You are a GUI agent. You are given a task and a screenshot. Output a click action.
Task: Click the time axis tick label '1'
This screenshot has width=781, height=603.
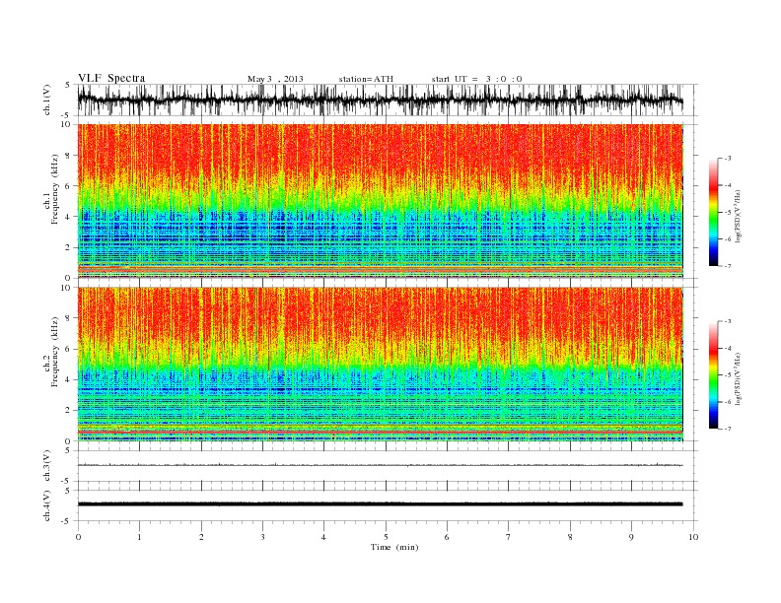click(x=139, y=537)
